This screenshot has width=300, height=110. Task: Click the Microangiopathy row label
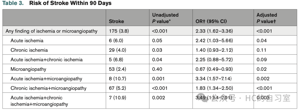pos(28,69)
